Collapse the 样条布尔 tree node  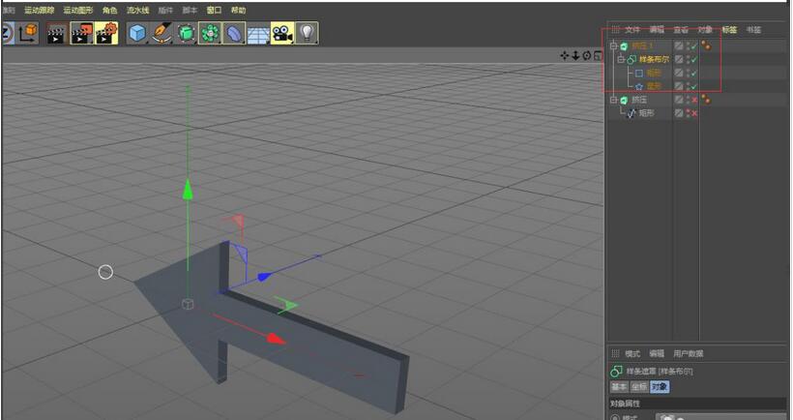click(x=620, y=59)
